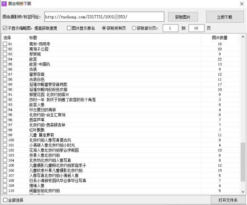Click the scrollbar down arrow

click(x=243, y=192)
